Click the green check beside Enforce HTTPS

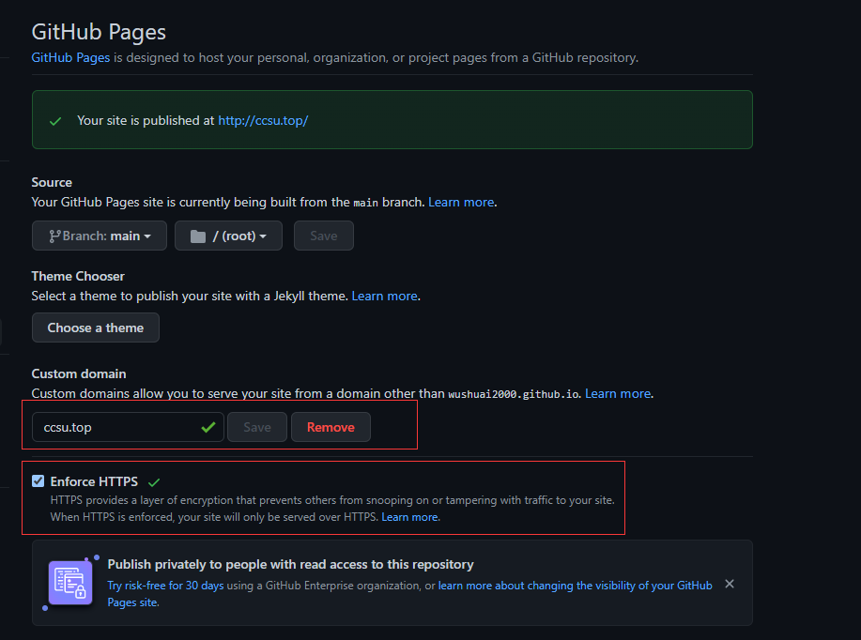click(154, 482)
